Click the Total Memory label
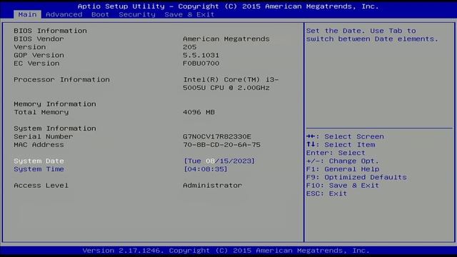The width and height of the screenshot is (457, 257). point(41,112)
